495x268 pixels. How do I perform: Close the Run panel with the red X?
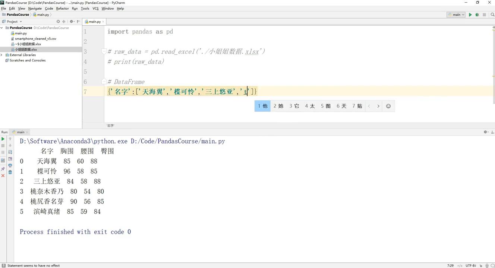3,176
